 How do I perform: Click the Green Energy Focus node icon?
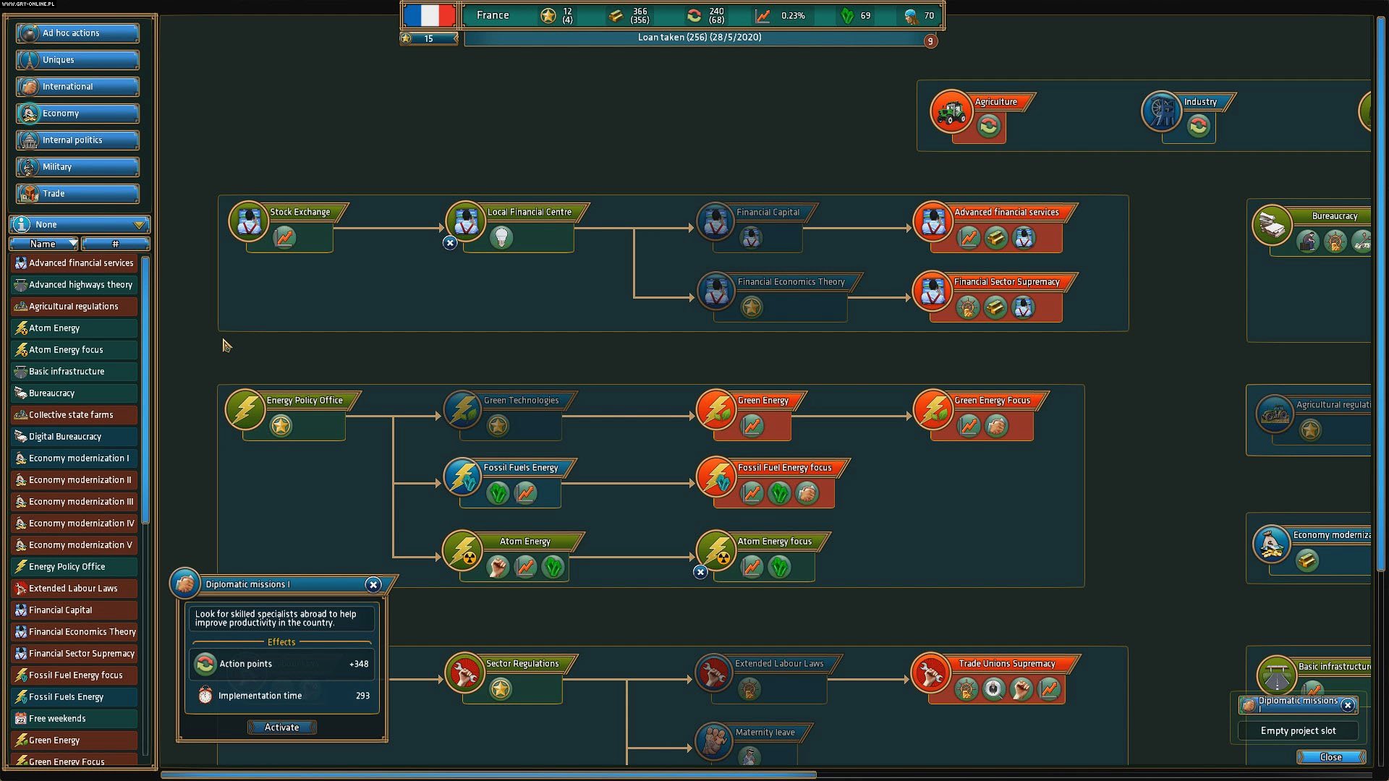point(933,409)
